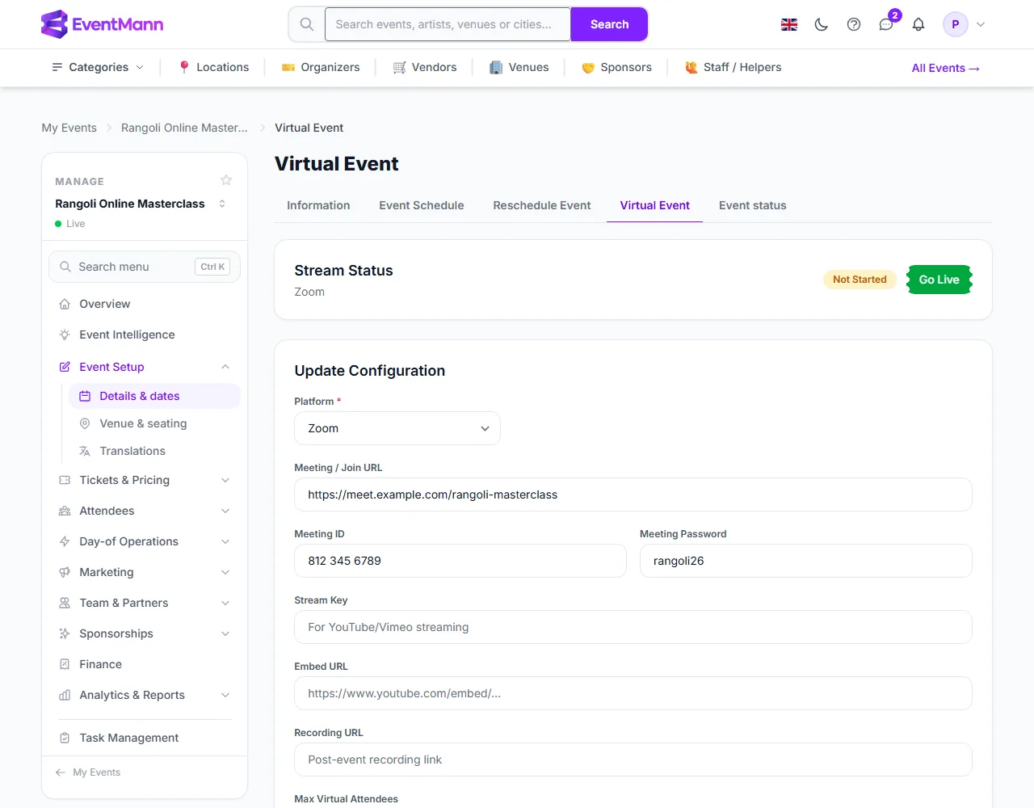Open the help question mark icon
Image resolution: width=1034 pixels, height=808 pixels.
tap(854, 24)
